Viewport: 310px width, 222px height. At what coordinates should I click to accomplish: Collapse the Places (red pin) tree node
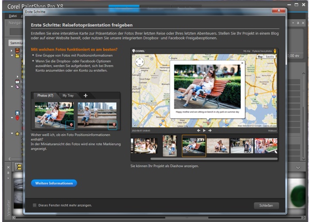12,118
